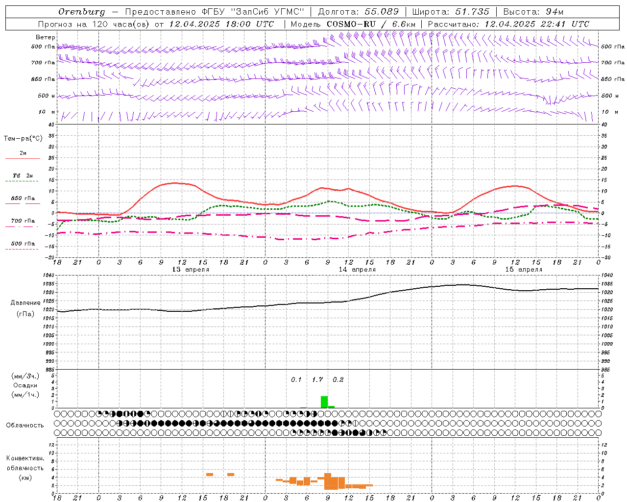Click the 13 апреля date label
Image resolution: width=627 pixels, height=502 pixels.
(191, 270)
